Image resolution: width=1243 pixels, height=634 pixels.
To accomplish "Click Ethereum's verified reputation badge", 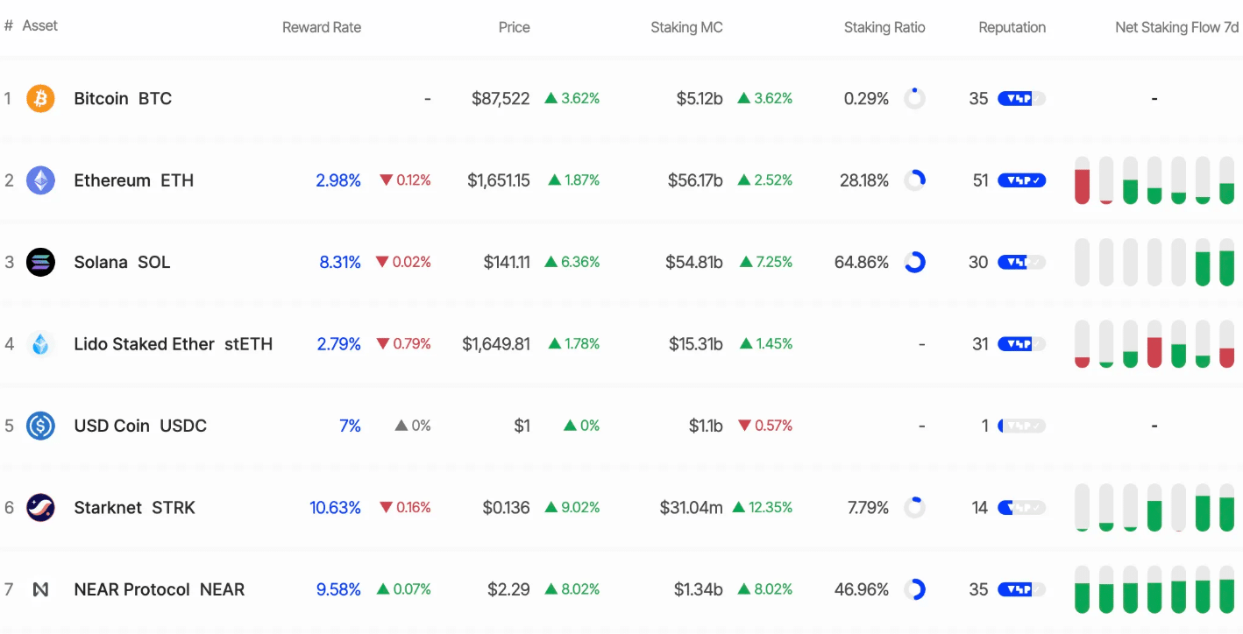I will tap(1022, 180).
